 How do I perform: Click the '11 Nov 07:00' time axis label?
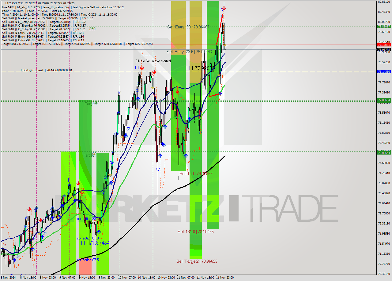[186, 278]
